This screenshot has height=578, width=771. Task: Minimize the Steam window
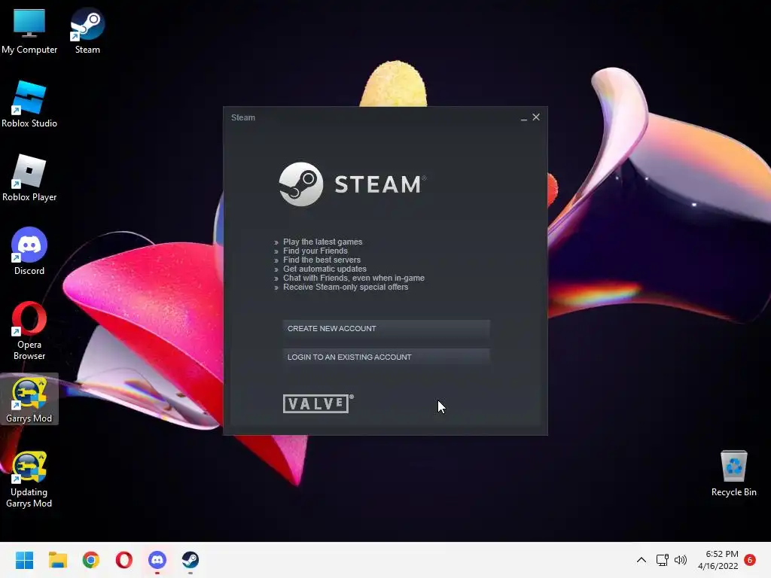click(524, 117)
